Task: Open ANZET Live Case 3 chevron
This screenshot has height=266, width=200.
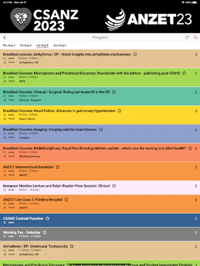Action: pyautogui.click(x=196, y=200)
